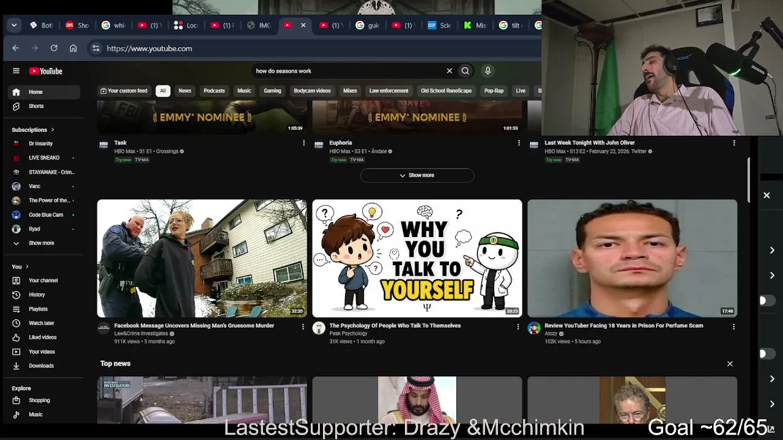Dismiss the Top news section
The width and height of the screenshot is (783, 440).
tap(730, 364)
